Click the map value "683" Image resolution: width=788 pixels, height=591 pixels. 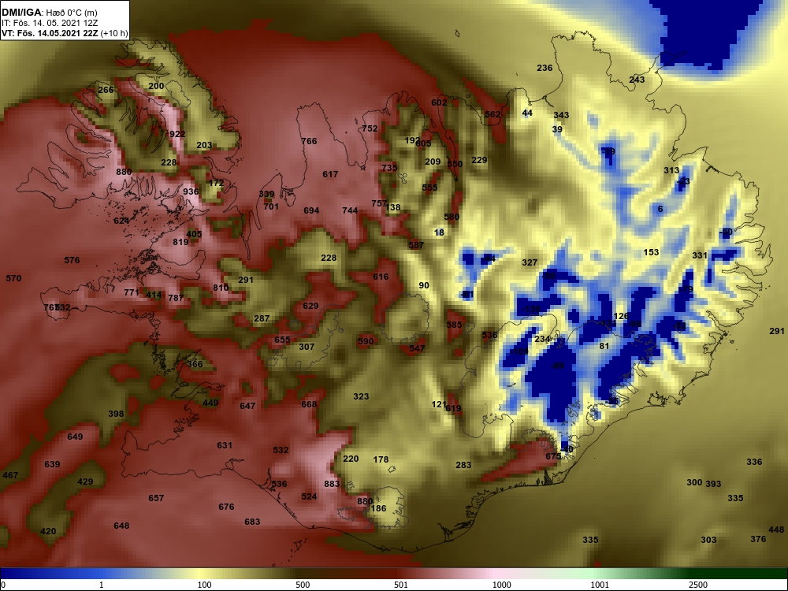[252, 522]
